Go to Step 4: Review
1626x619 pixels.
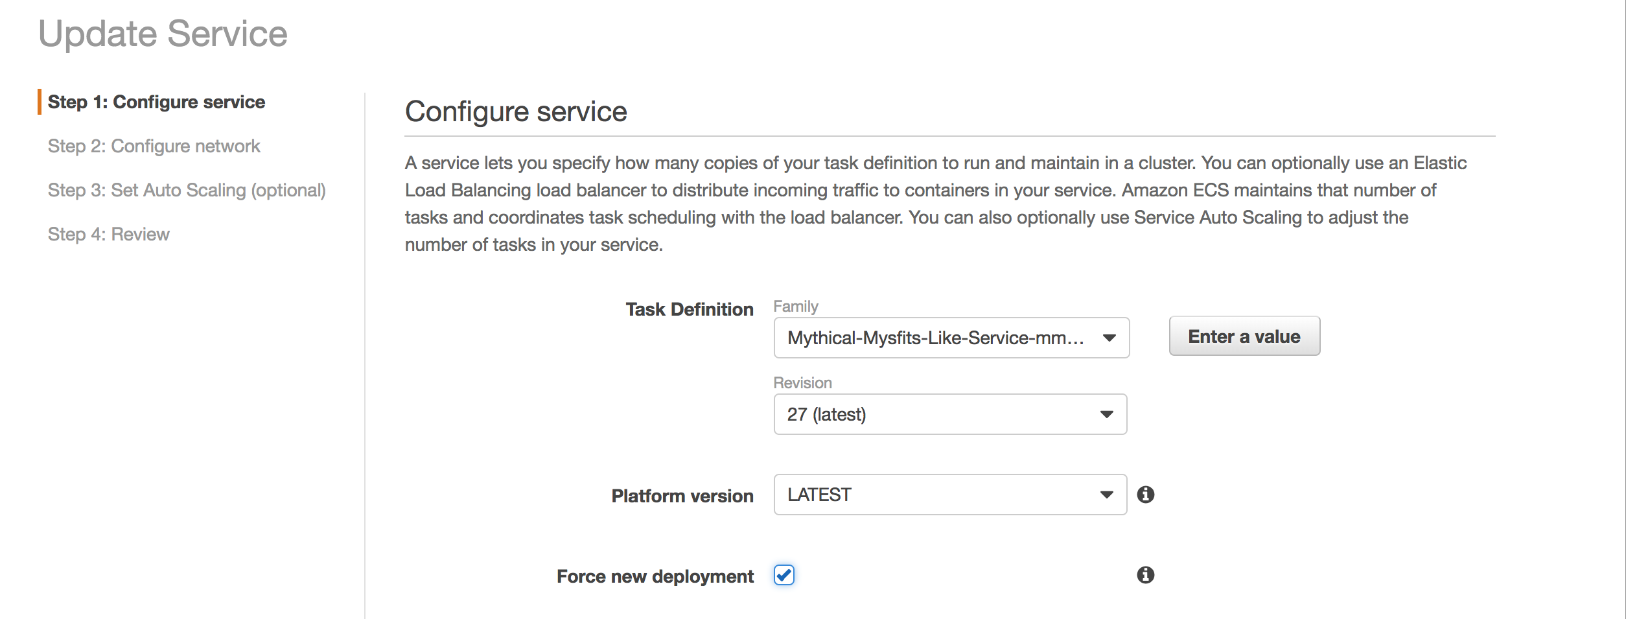[x=108, y=235]
